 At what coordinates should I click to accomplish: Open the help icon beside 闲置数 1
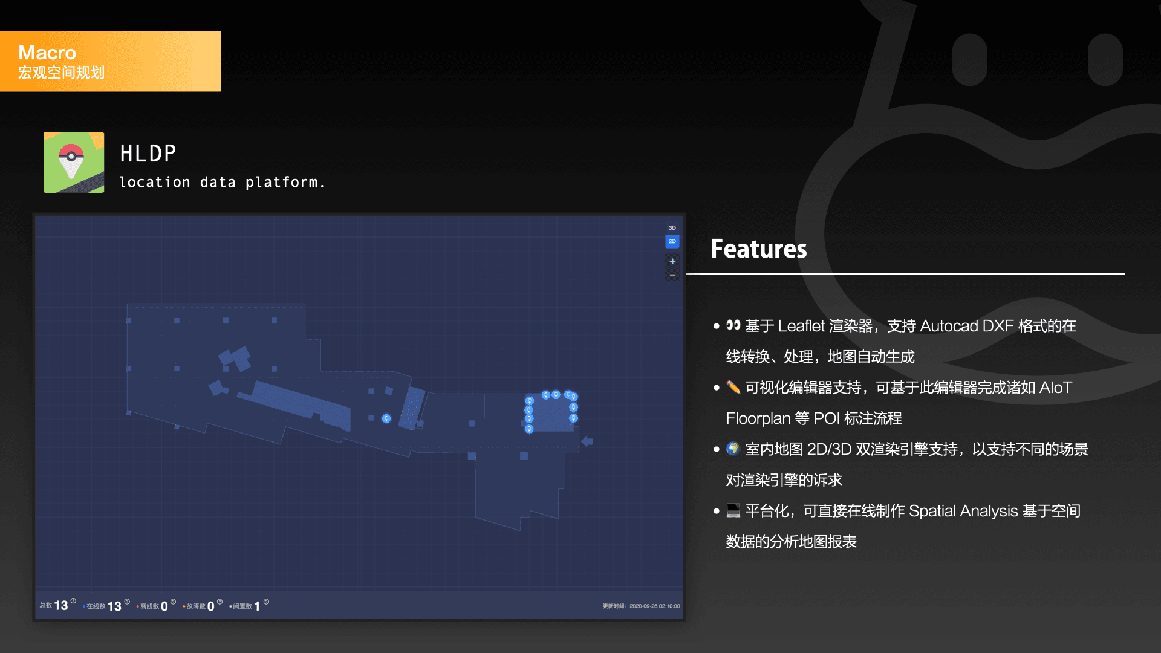pyautogui.click(x=266, y=602)
